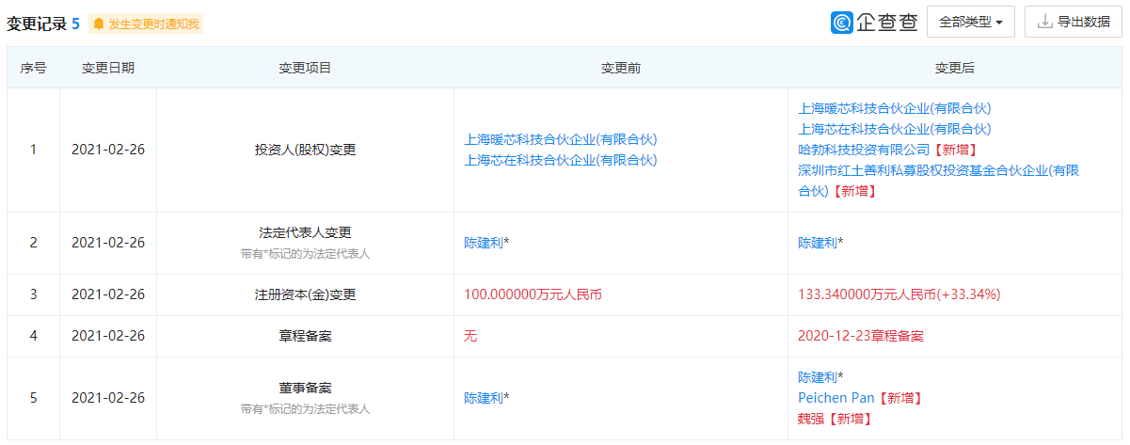Click the 变更项目 column header
Image resolution: width=1130 pixels, height=445 pixels.
(x=305, y=68)
